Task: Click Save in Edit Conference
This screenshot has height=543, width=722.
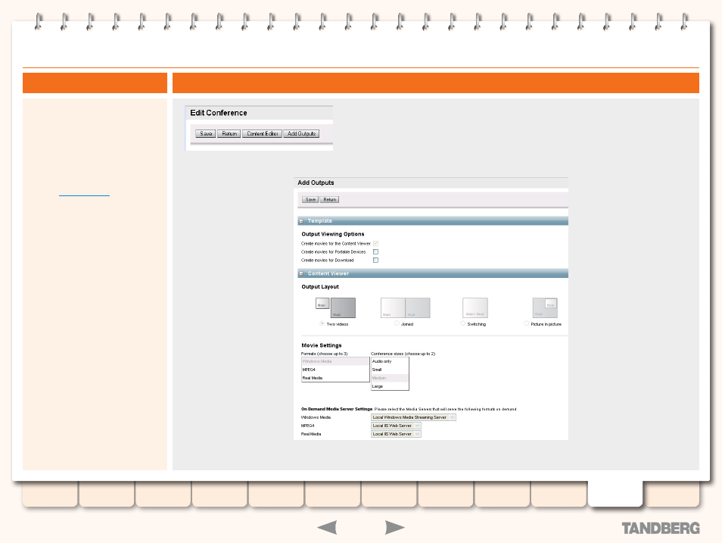Action: tap(205, 134)
